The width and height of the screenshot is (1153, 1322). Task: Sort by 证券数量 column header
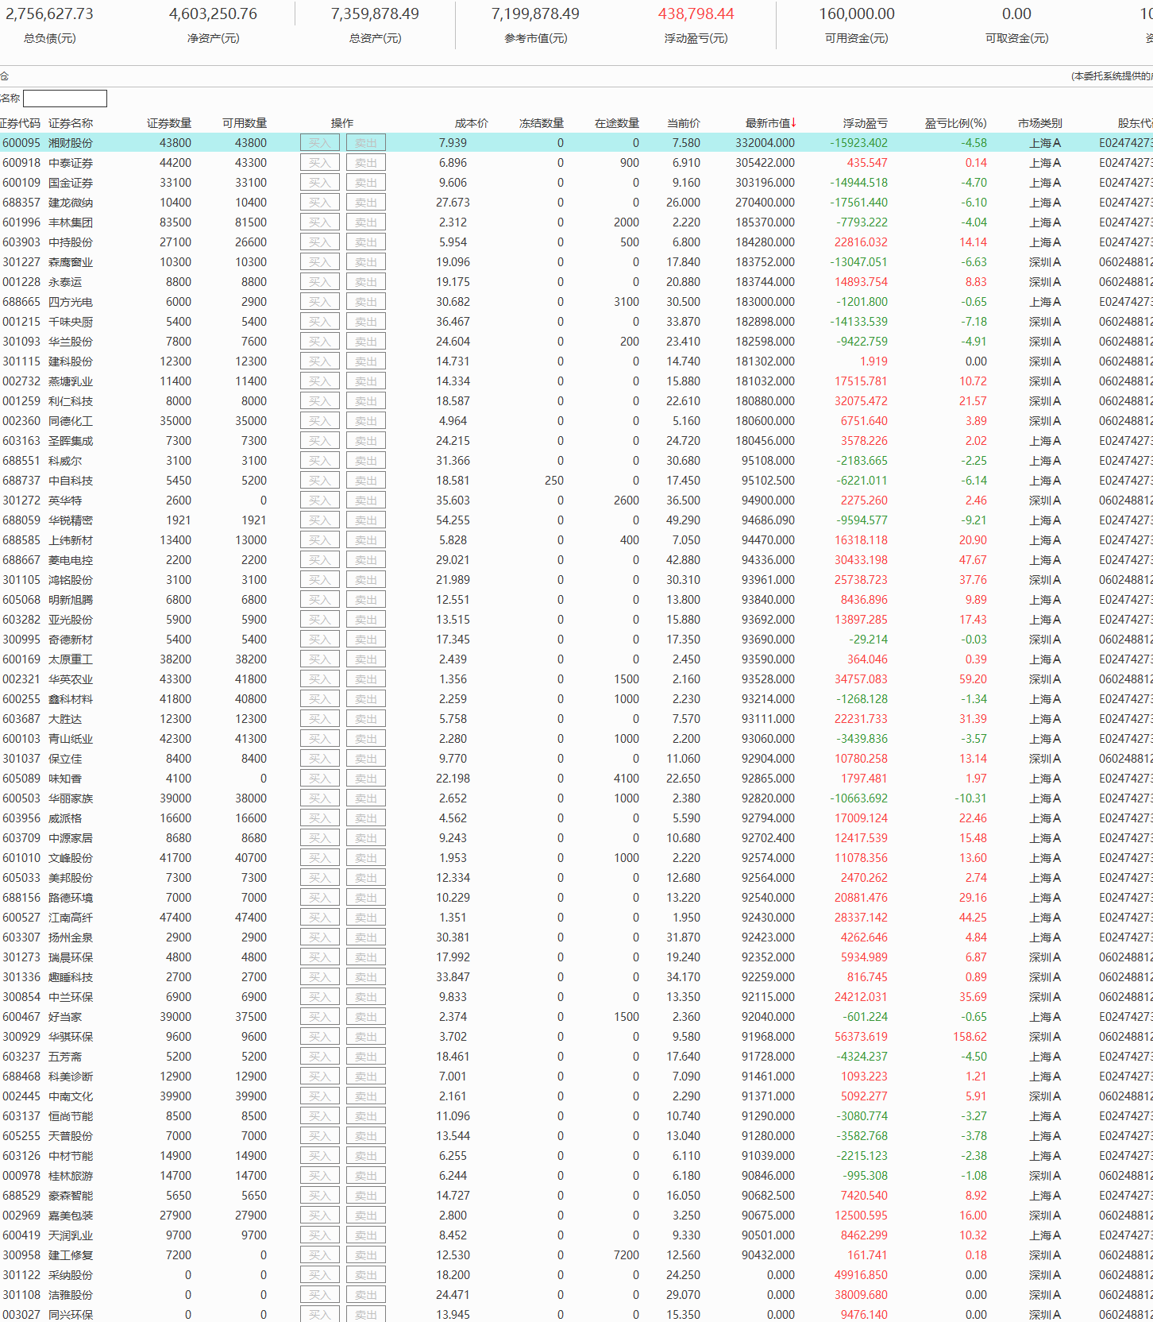pyautogui.click(x=169, y=123)
